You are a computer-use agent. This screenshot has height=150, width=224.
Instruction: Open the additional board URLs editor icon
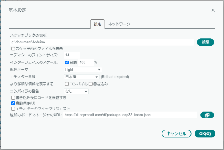pos(207,115)
